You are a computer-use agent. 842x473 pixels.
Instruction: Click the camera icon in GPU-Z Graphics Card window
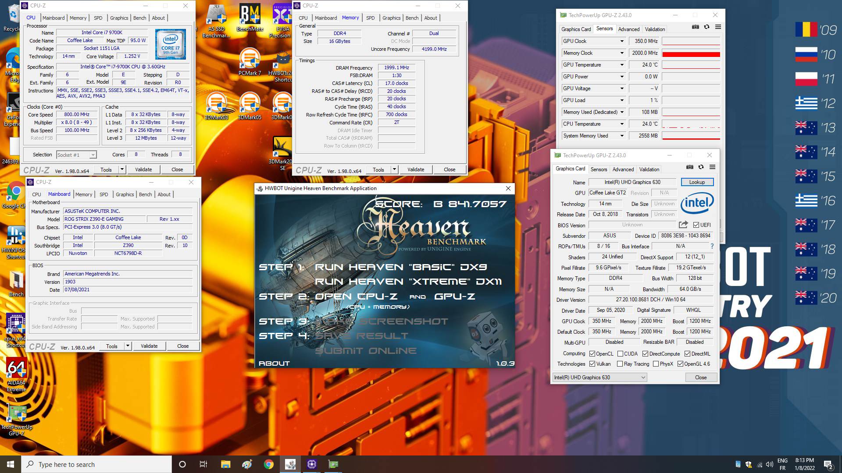click(x=690, y=167)
